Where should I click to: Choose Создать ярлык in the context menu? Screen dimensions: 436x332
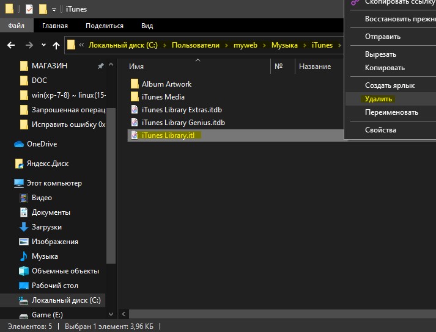(x=390, y=85)
